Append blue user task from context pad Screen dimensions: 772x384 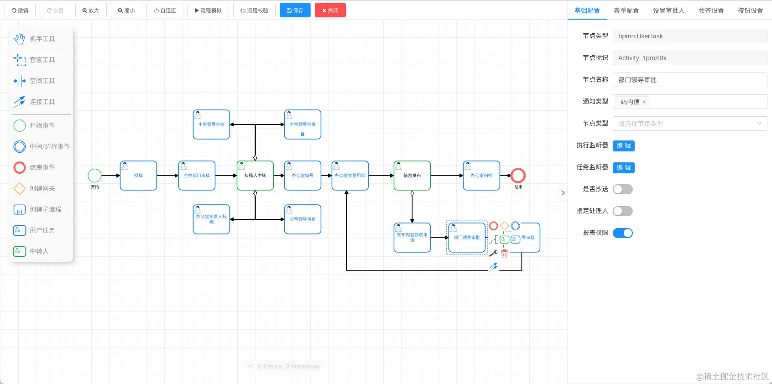[x=516, y=239]
